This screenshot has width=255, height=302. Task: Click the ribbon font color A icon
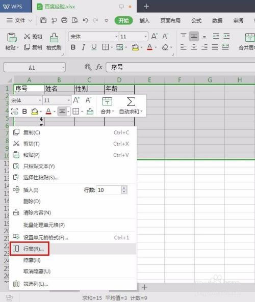[x=149, y=47]
